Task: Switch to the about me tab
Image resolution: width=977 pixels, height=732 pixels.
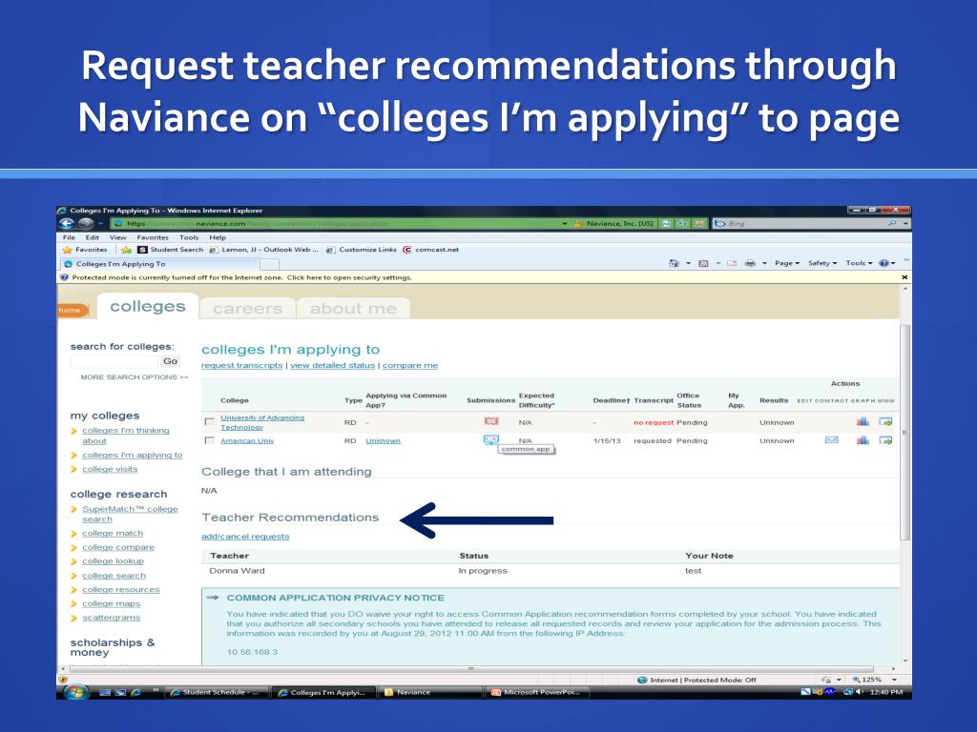Action: tap(353, 308)
